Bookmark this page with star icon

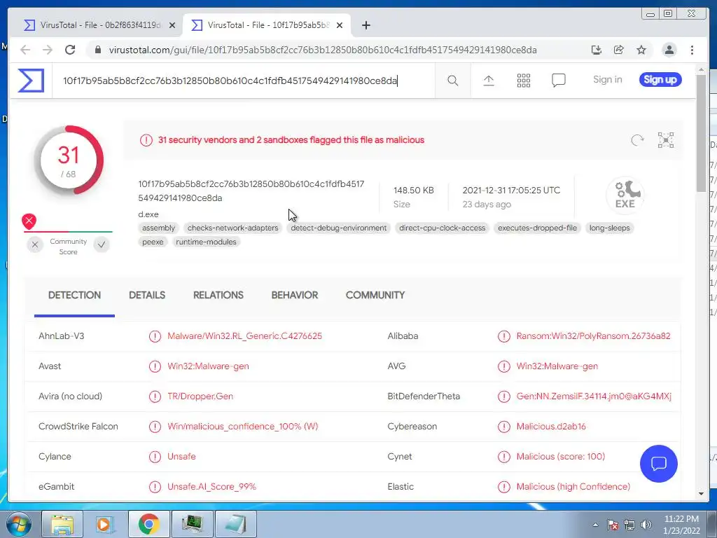click(641, 50)
